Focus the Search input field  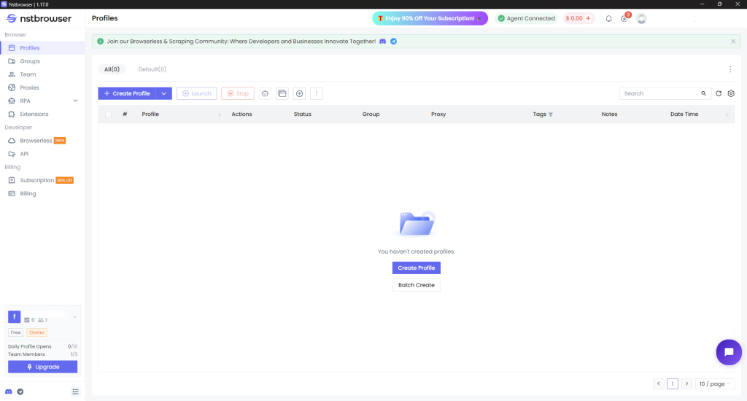tap(659, 93)
